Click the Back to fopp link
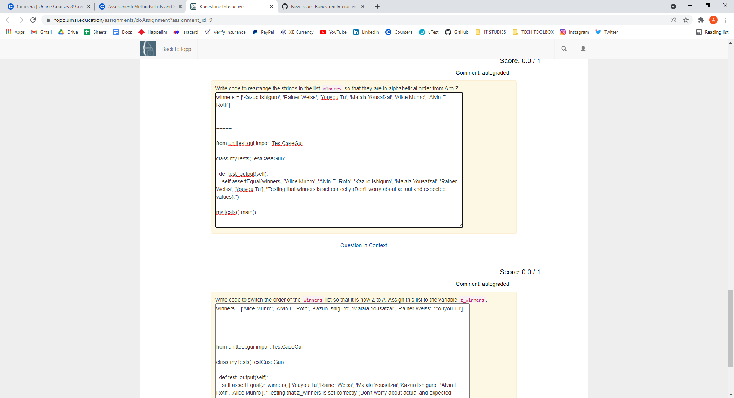This screenshot has height=398, width=734. [x=176, y=49]
